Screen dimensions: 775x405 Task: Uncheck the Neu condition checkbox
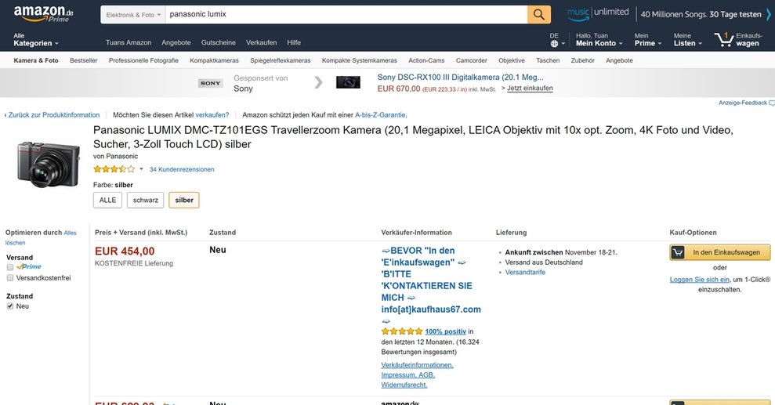point(10,306)
